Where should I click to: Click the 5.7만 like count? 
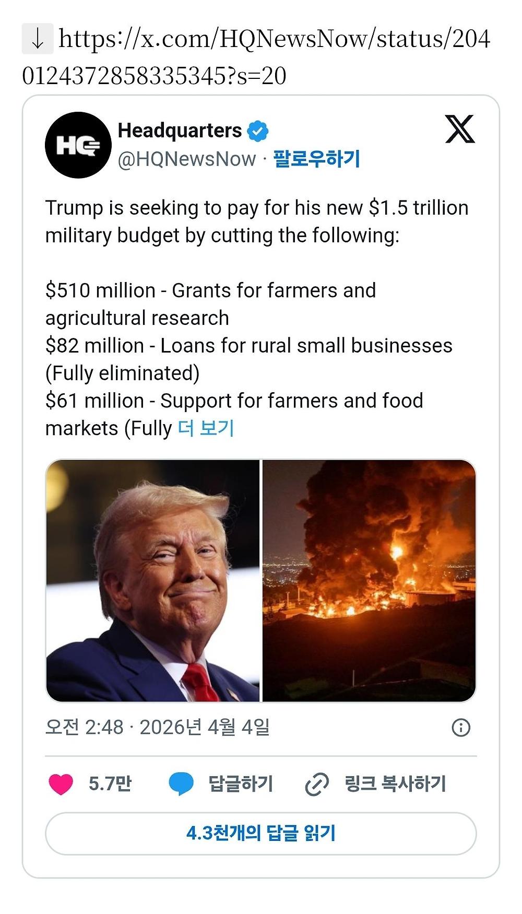point(110,784)
